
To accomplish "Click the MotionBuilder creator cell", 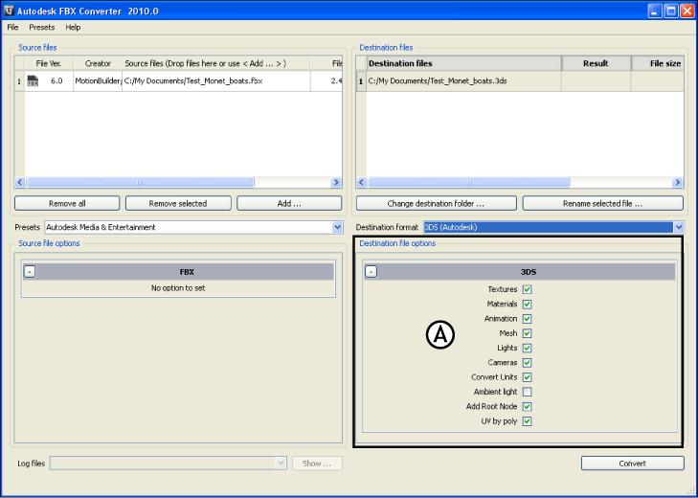I will pyautogui.click(x=98, y=81).
